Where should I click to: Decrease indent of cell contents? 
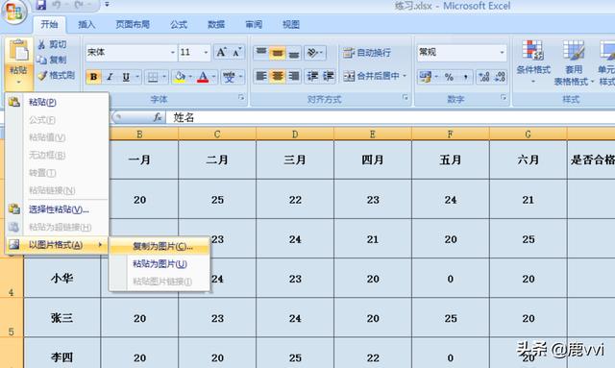tap(312, 76)
